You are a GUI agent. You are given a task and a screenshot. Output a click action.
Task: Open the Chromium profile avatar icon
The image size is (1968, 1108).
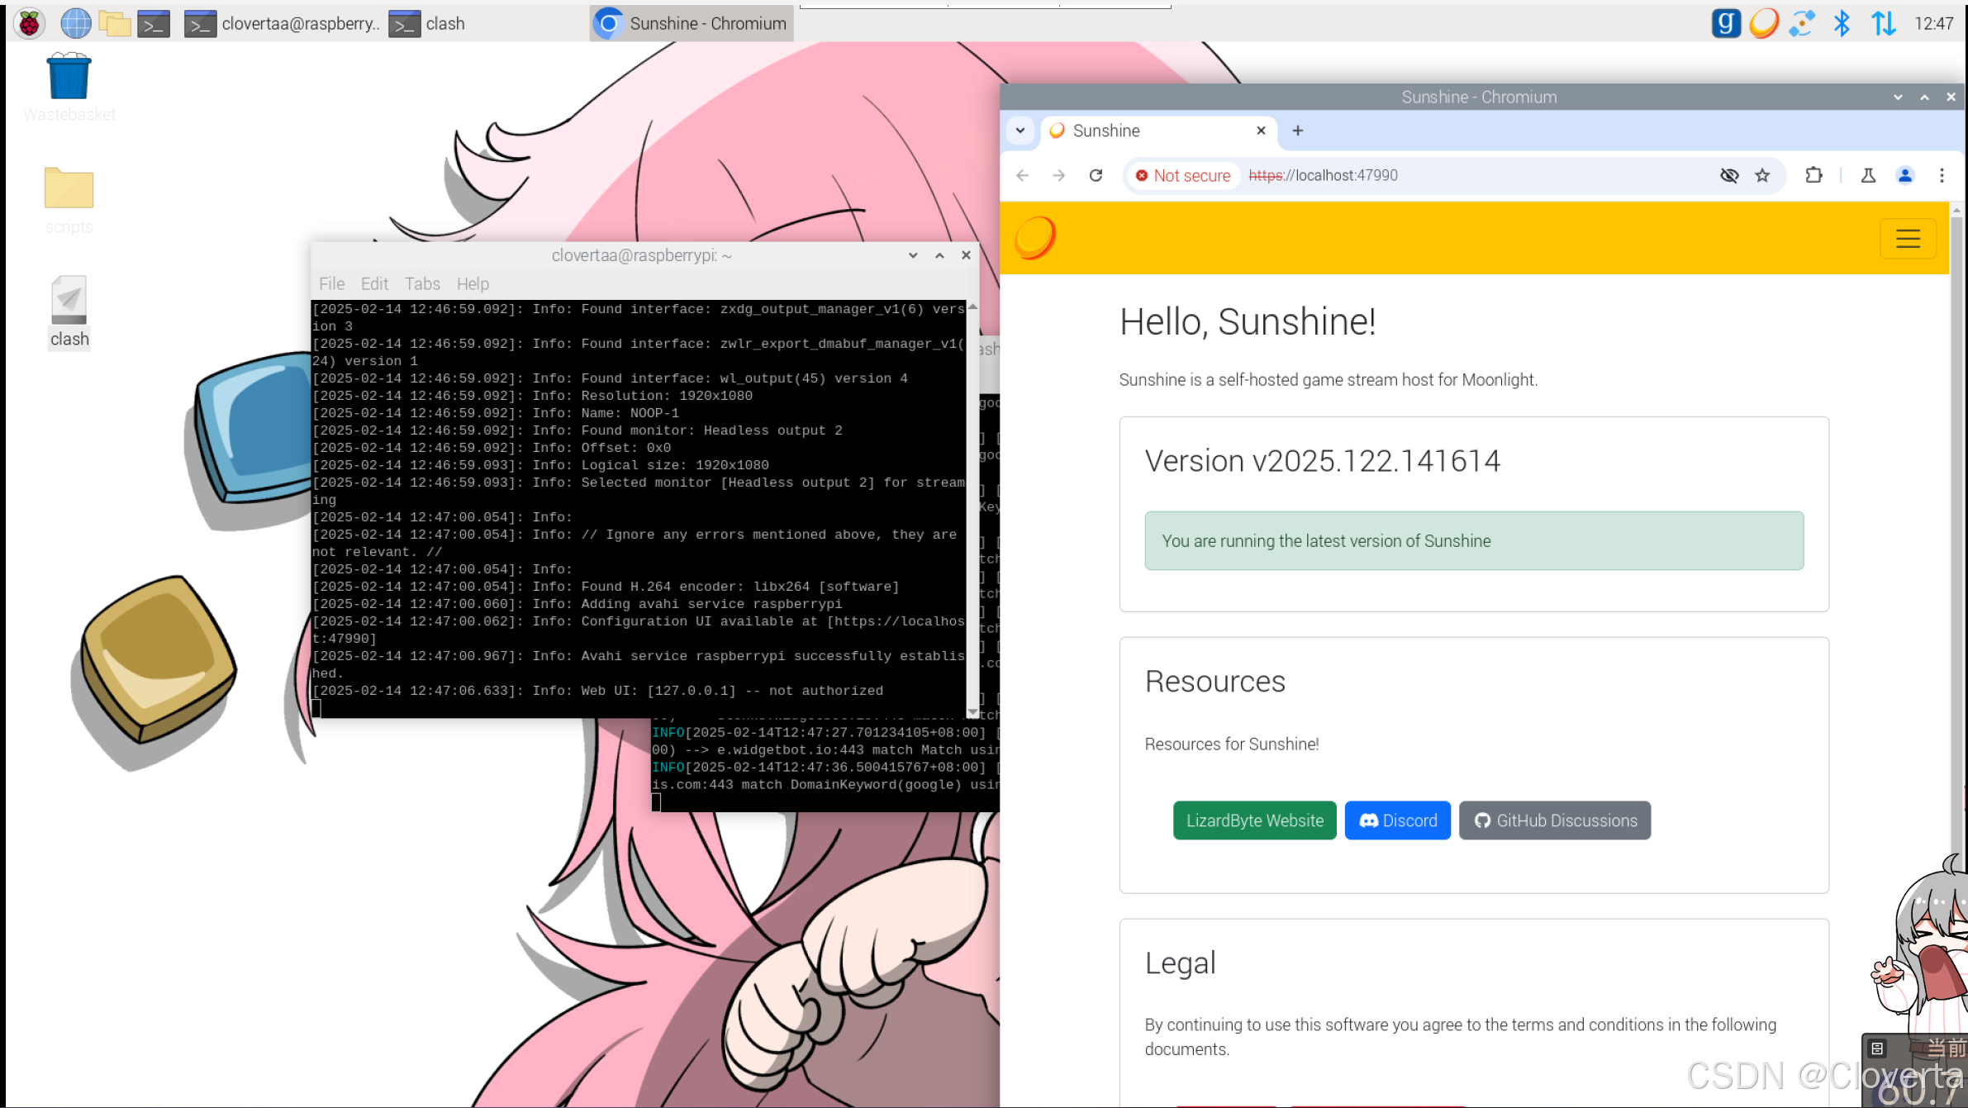[1904, 175]
